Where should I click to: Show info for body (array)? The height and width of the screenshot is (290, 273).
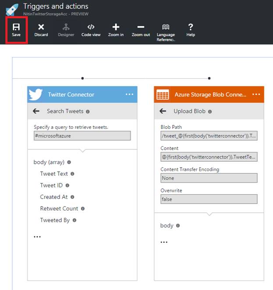point(69,162)
